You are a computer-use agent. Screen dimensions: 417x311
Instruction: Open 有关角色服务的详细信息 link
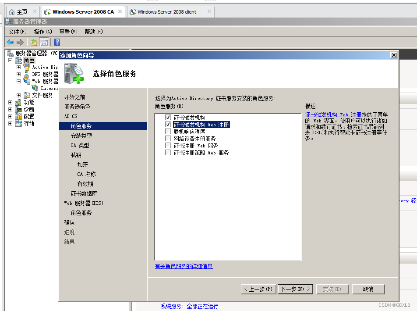(184, 266)
